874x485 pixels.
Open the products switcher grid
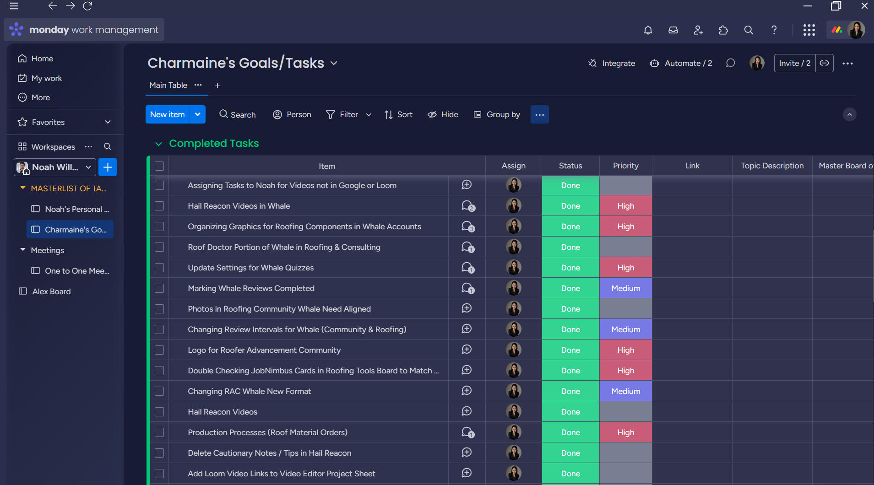[809, 30]
